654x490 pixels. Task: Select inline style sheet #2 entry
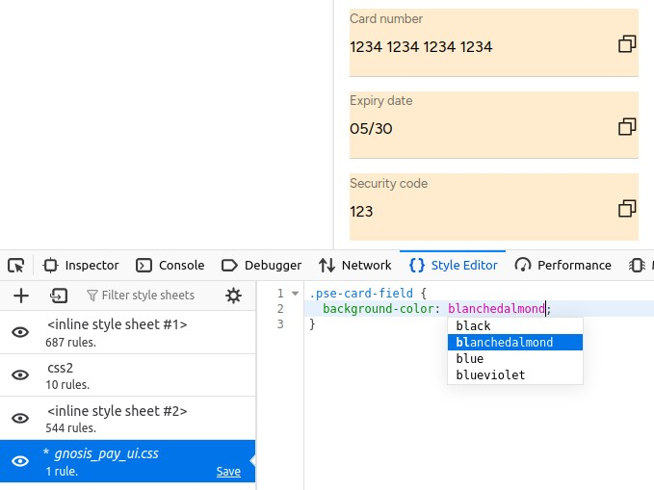pyautogui.click(x=128, y=418)
